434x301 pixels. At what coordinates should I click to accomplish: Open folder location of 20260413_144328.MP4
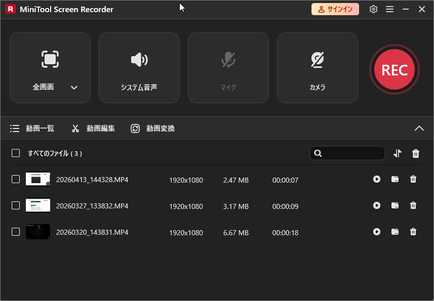[x=395, y=179]
